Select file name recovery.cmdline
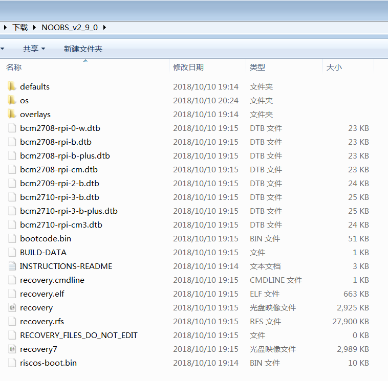This screenshot has height=381, width=388. point(52,280)
